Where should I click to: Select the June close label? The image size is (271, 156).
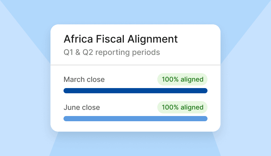tap(82, 107)
